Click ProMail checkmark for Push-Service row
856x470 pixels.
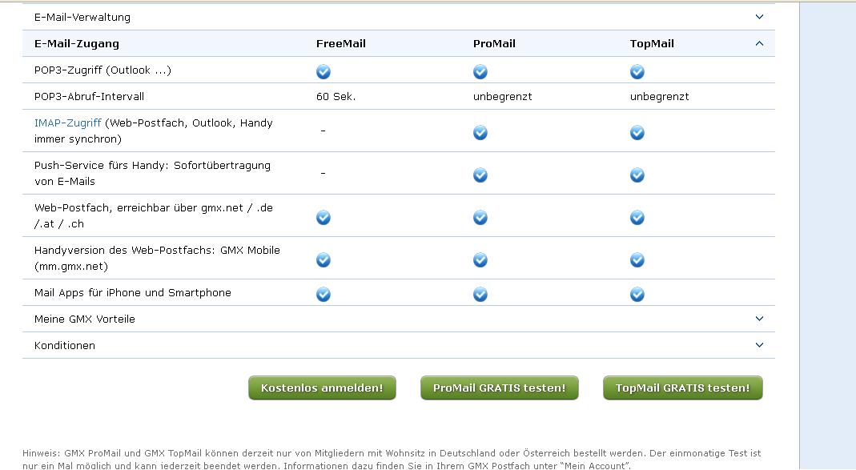[x=480, y=175]
